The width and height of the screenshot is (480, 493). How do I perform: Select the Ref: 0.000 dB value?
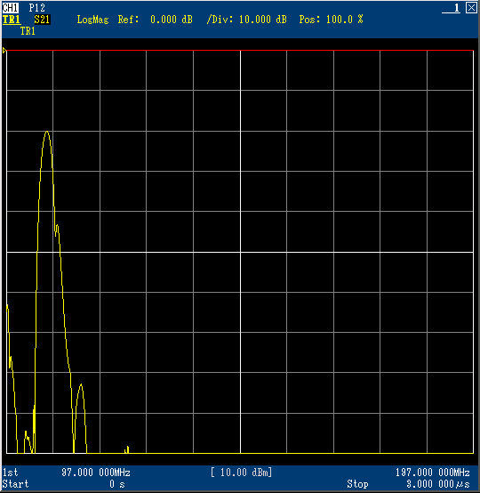[156, 20]
